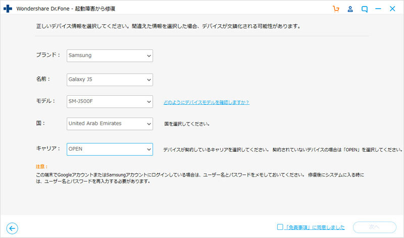Viewport: 404px width, 238px height.
Task: Click the Google account warning paragraph
Action: 200,178
